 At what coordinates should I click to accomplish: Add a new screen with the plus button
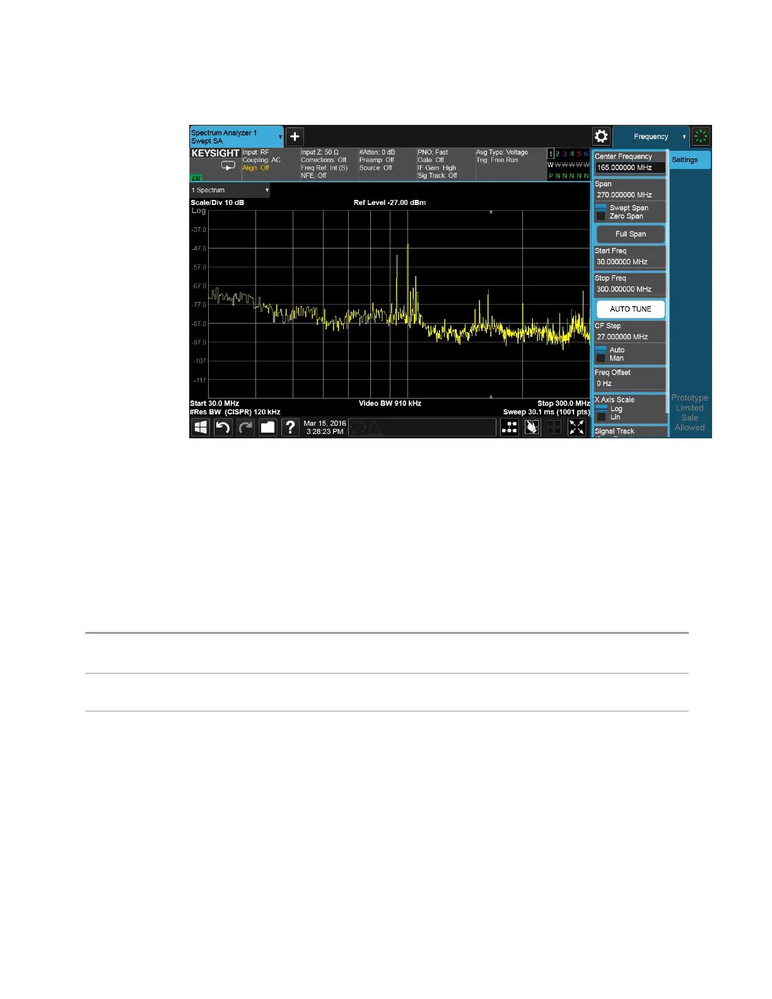pos(295,137)
